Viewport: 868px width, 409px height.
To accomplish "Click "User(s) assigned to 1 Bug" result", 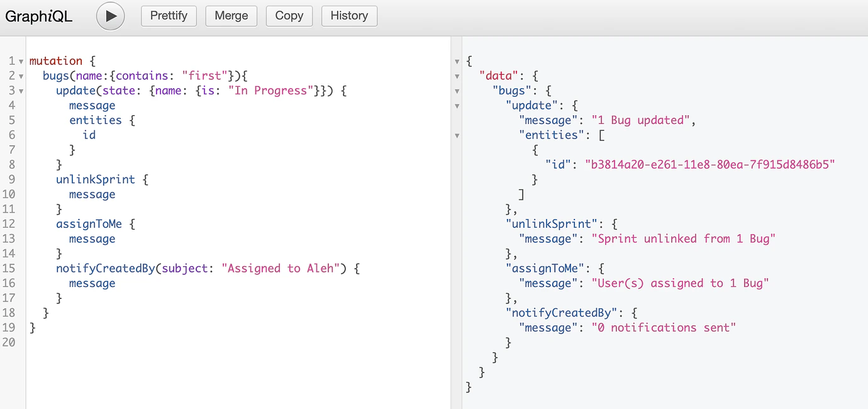I will point(681,283).
